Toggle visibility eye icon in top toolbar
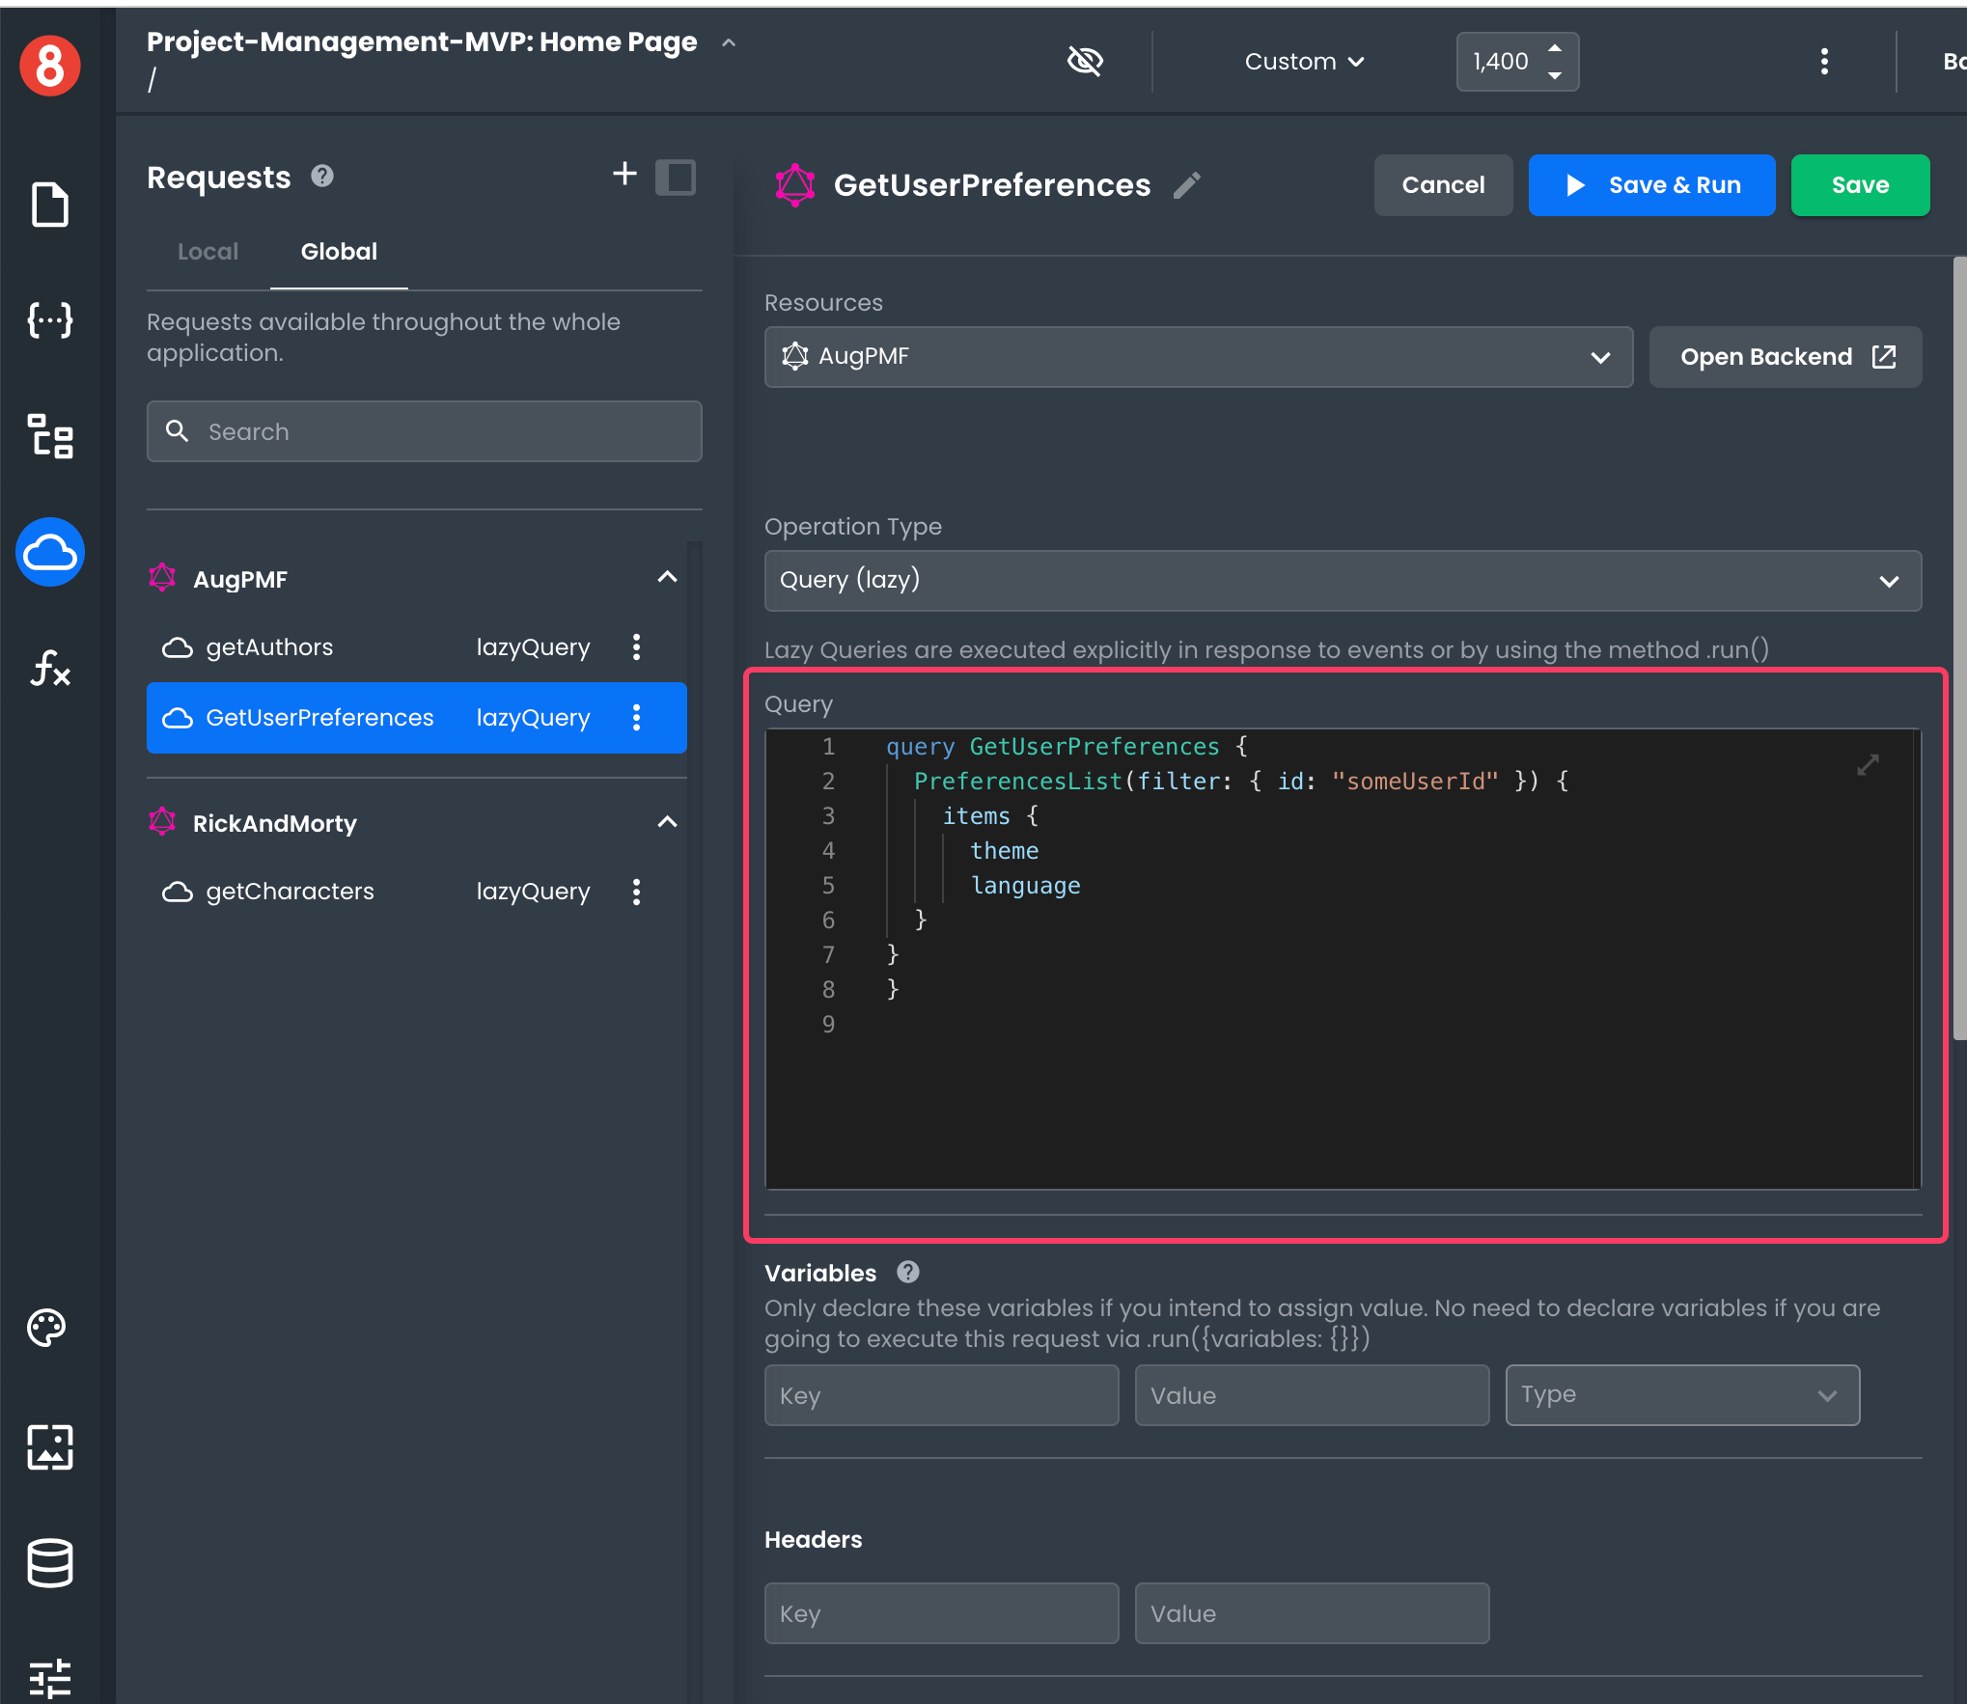The width and height of the screenshot is (1967, 1704). click(1086, 62)
